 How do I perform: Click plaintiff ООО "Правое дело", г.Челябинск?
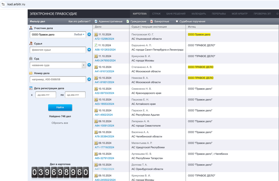[x=208, y=154]
